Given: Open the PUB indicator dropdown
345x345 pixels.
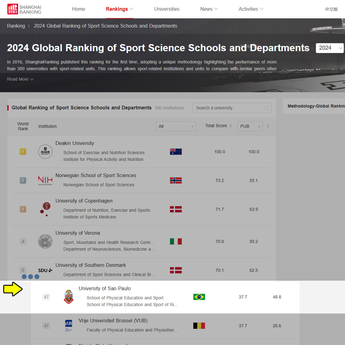Looking at the screenshot, I should click(250, 126).
